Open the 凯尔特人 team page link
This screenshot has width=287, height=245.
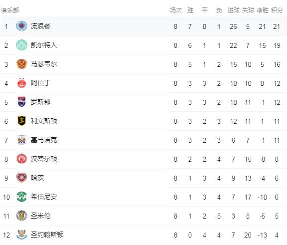pos(44,45)
